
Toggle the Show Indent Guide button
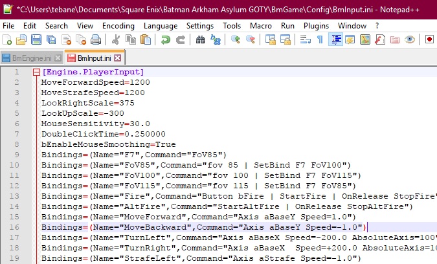335,39
